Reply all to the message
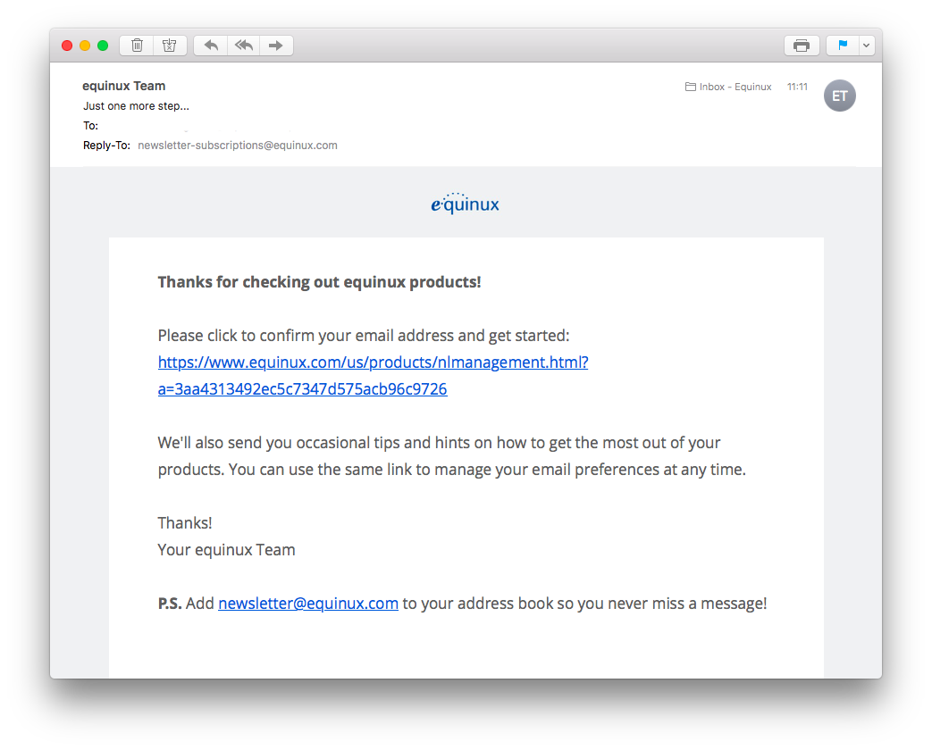This screenshot has width=932, height=750. pos(244,46)
